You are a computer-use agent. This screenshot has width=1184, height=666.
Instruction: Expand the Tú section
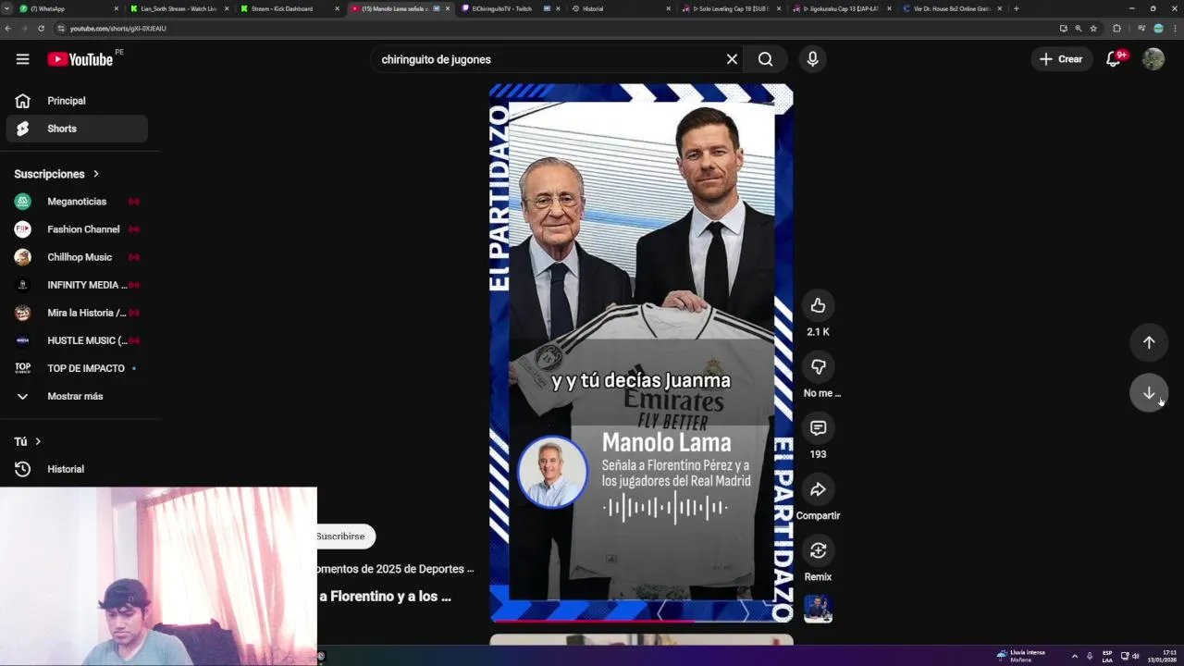coord(28,441)
